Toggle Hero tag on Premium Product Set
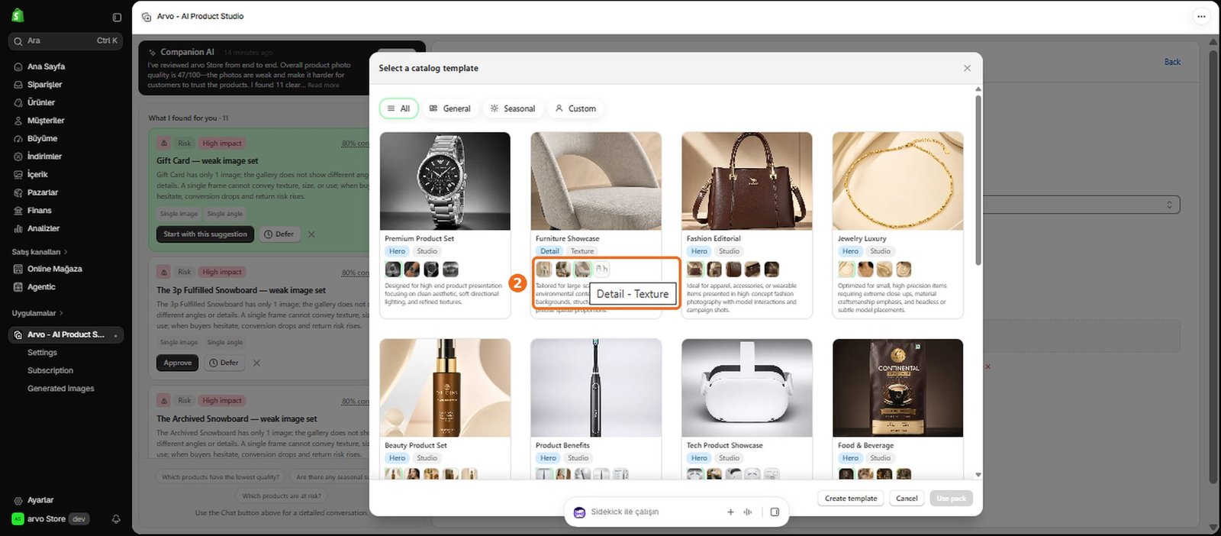Viewport: 1221px width, 536px height. click(397, 251)
